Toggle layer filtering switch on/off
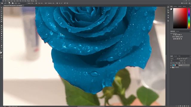Image resolution: width=191 pixels, height=107 pixels. click(x=187, y=58)
